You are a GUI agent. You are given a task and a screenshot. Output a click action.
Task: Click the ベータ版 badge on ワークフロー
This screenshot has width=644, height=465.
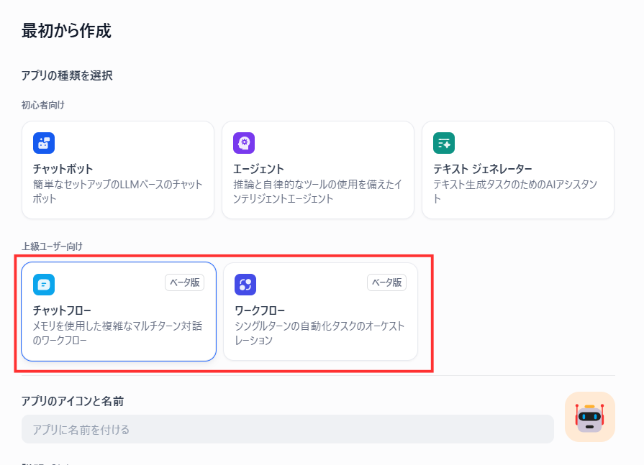387,282
